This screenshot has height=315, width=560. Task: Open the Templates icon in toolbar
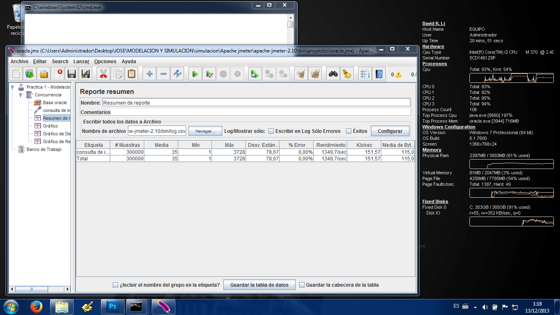coord(30,74)
